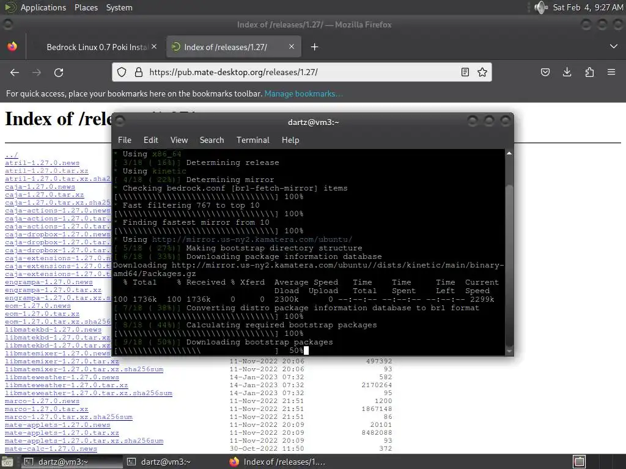This screenshot has width=626, height=469.
Task: Open engrampa-1.27.0.tar.xz link
Action: coord(53,290)
